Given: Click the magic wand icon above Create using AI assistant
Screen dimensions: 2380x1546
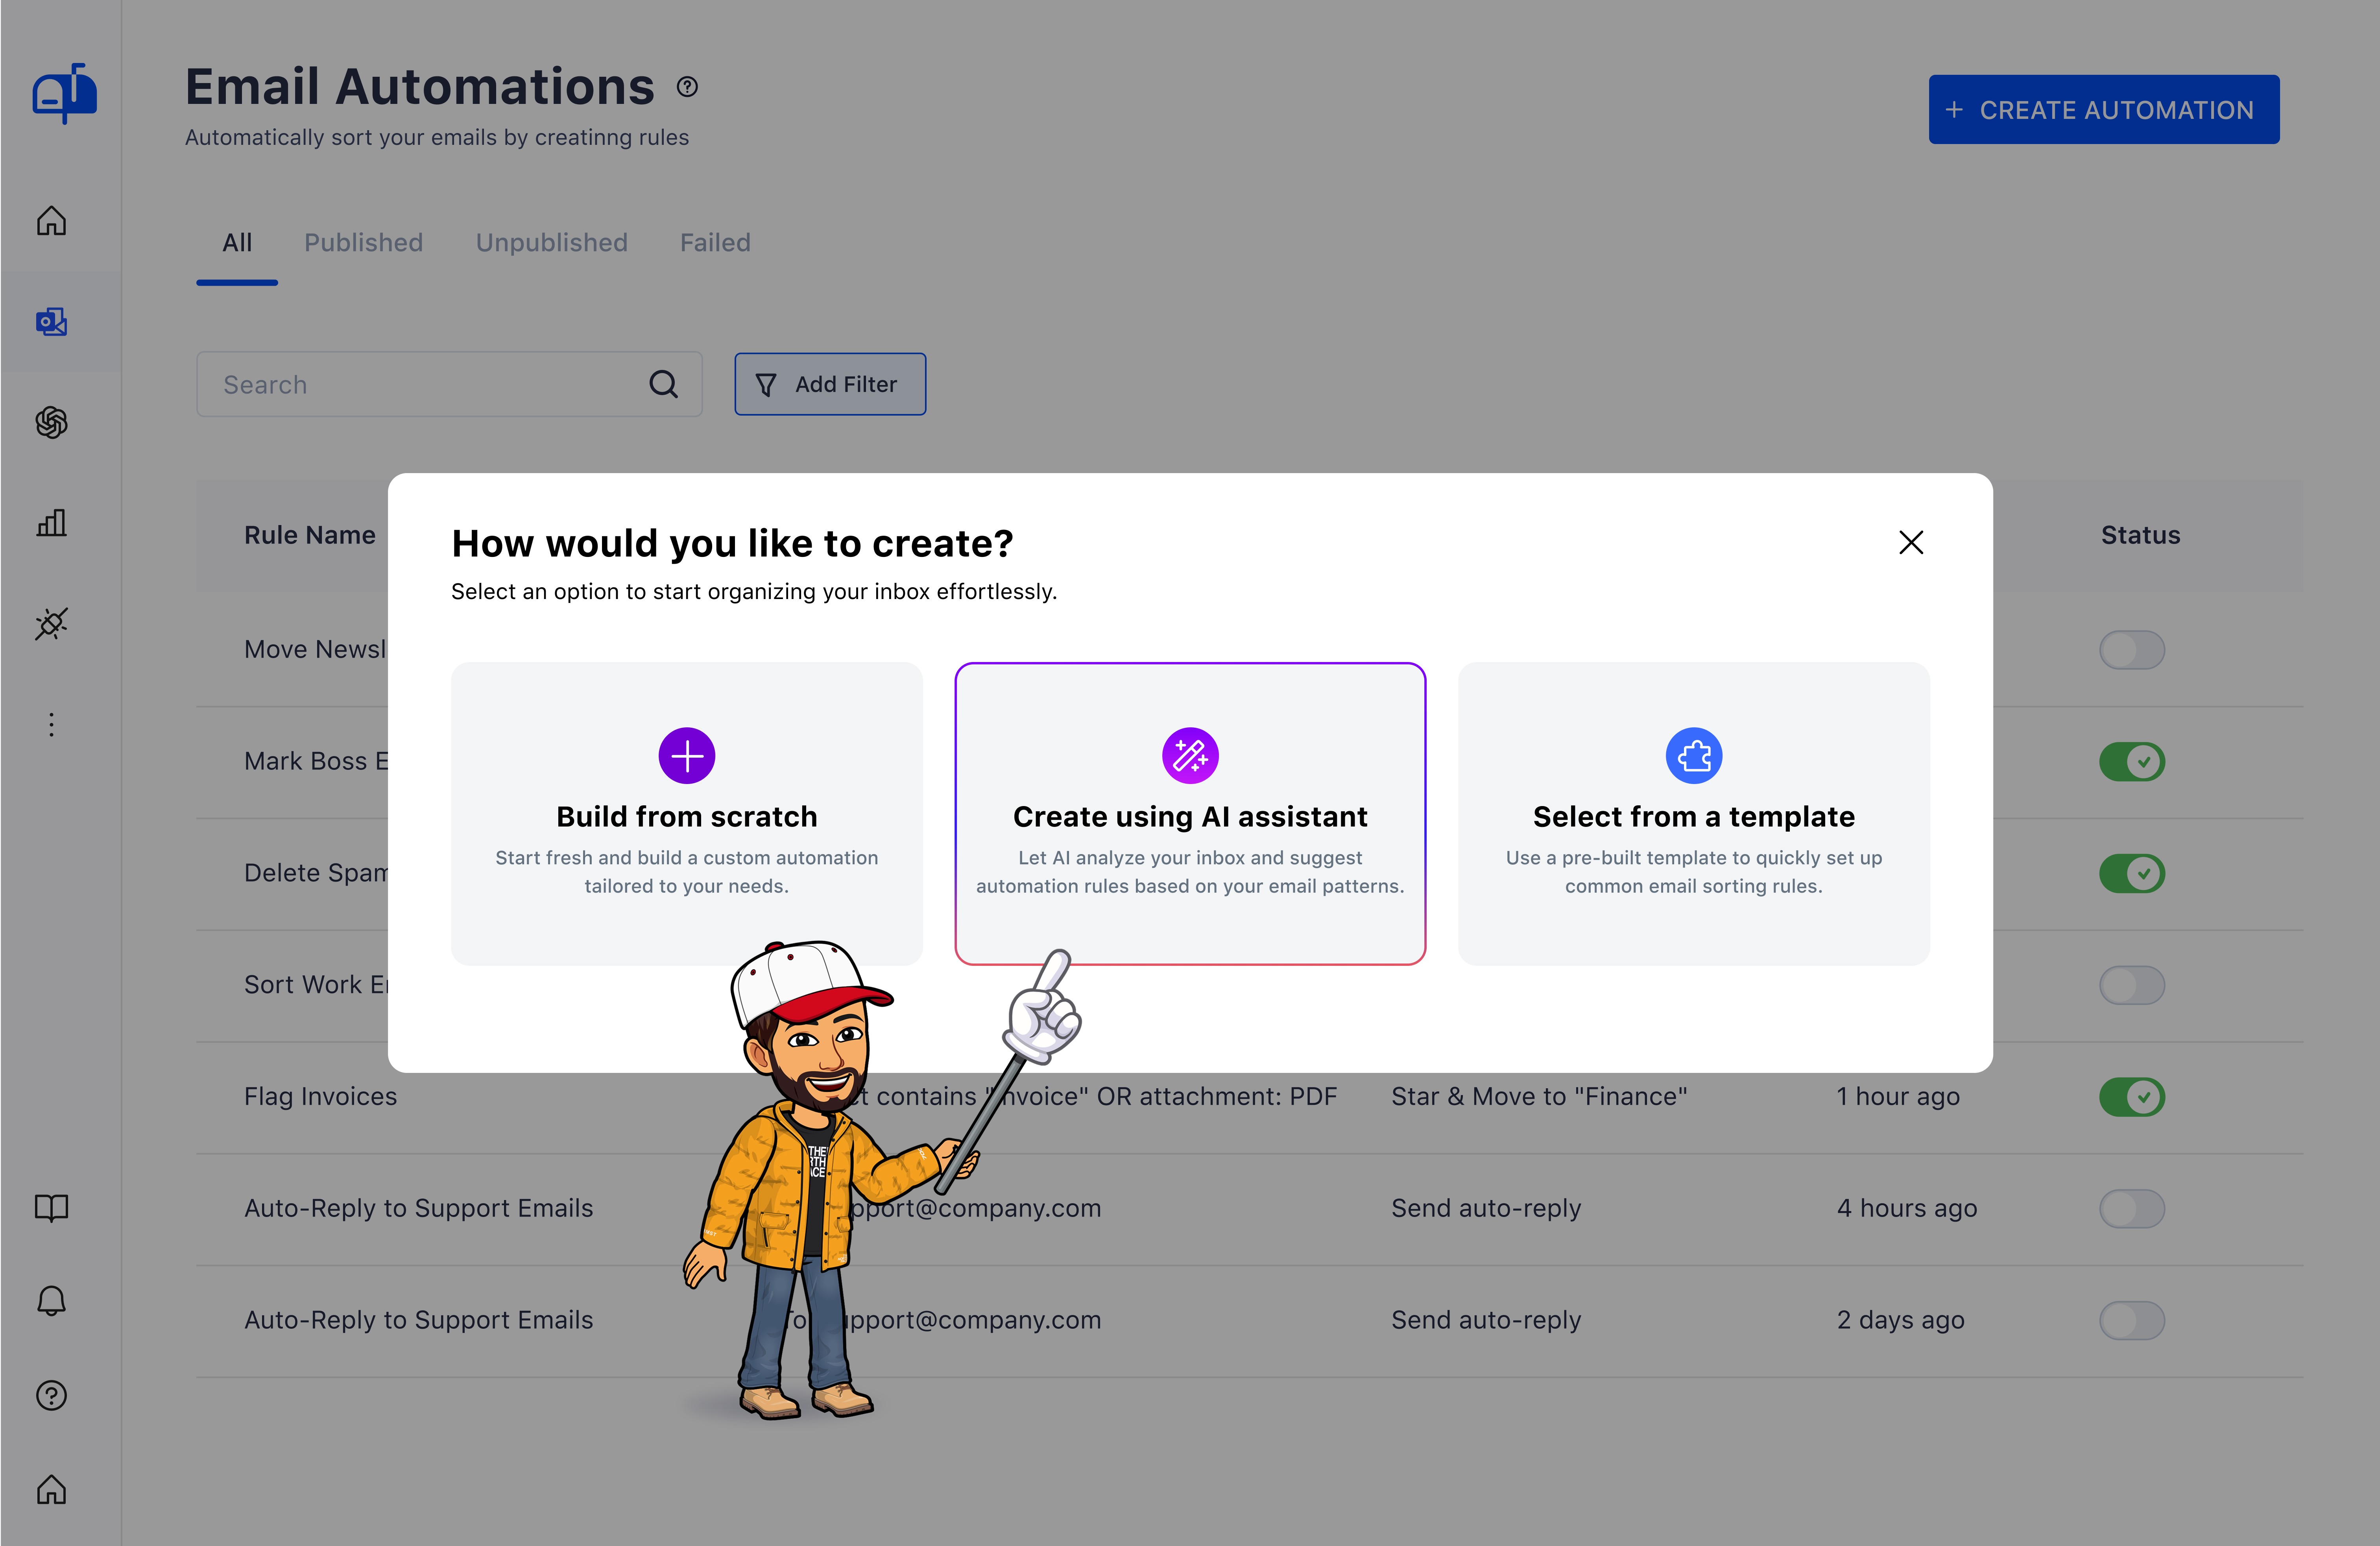Looking at the screenshot, I should point(1190,756).
